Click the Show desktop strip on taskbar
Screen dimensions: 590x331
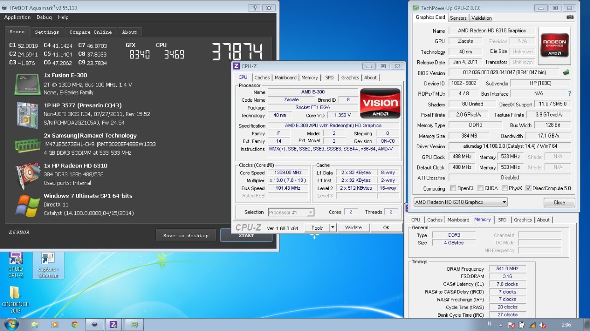pyautogui.click(x=587, y=325)
